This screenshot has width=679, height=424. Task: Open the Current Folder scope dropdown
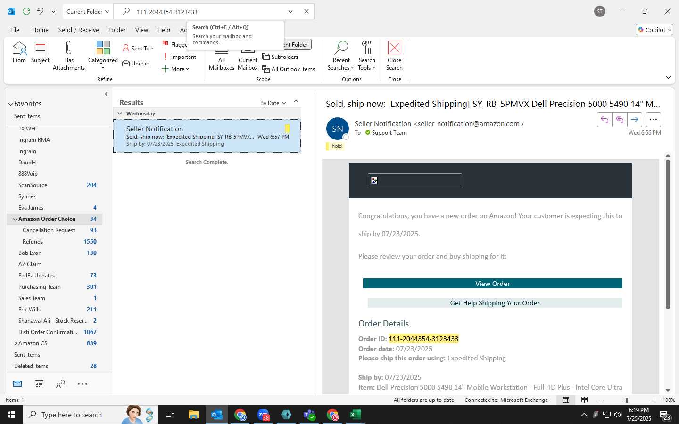88,11
